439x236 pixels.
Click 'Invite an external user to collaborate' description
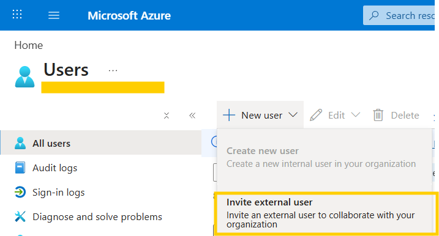[x=321, y=219]
